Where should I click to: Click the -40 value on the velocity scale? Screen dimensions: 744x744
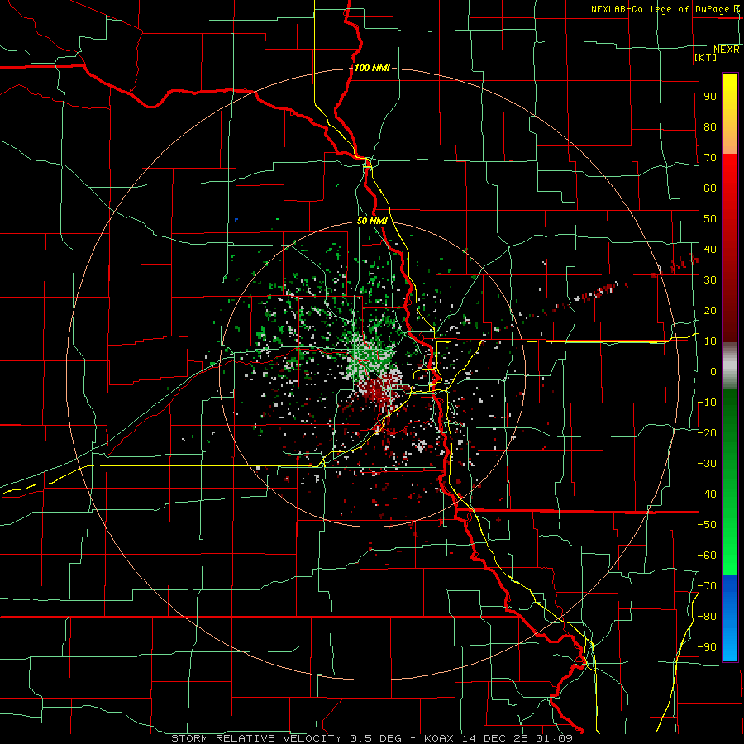707,494
